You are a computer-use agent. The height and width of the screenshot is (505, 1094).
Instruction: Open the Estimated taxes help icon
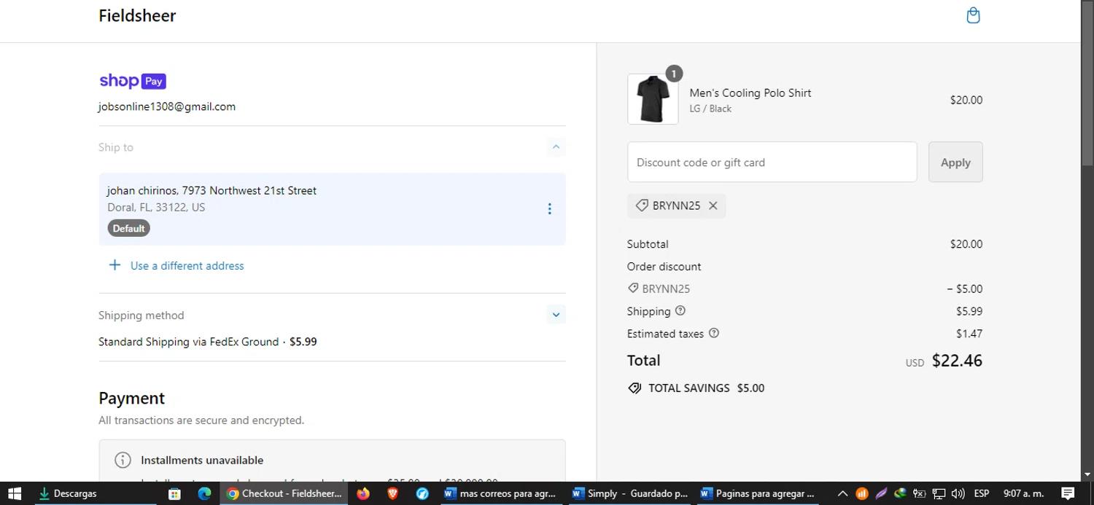714,333
